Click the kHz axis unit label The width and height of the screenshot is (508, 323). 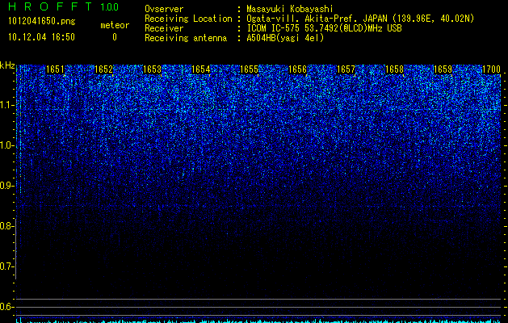coord(7,65)
